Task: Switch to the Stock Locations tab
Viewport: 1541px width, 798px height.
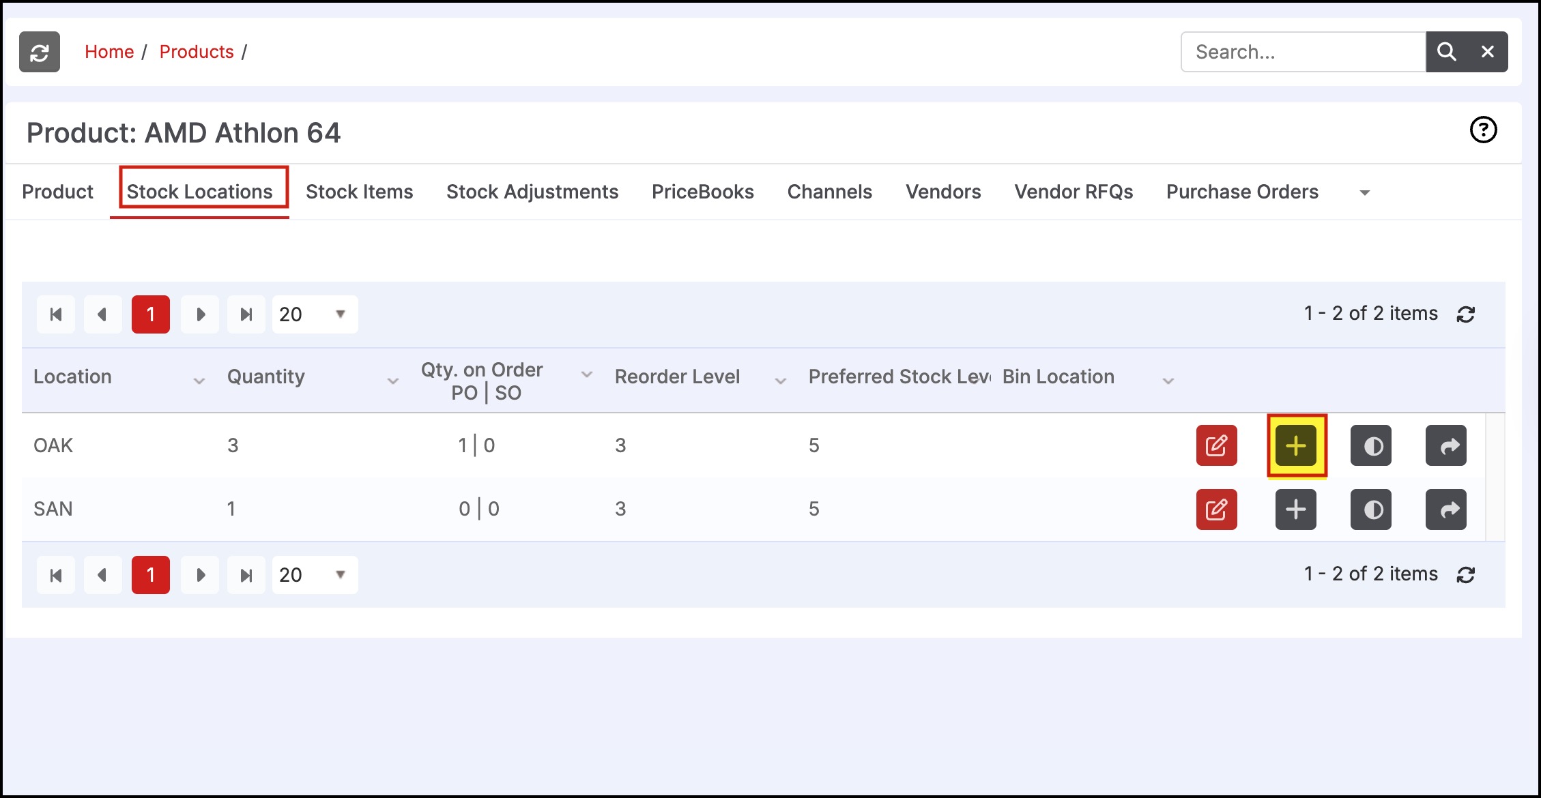Action: (x=199, y=192)
